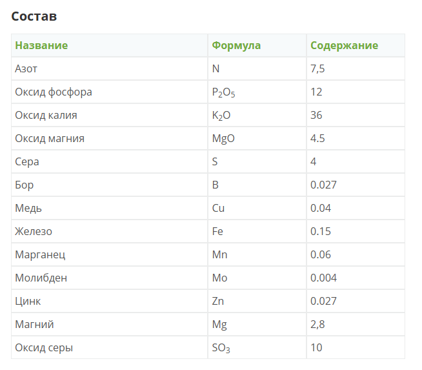Select the "Формула" column header
Image resolution: width=422 pixels, height=370 pixels.
[x=236, y=45]
